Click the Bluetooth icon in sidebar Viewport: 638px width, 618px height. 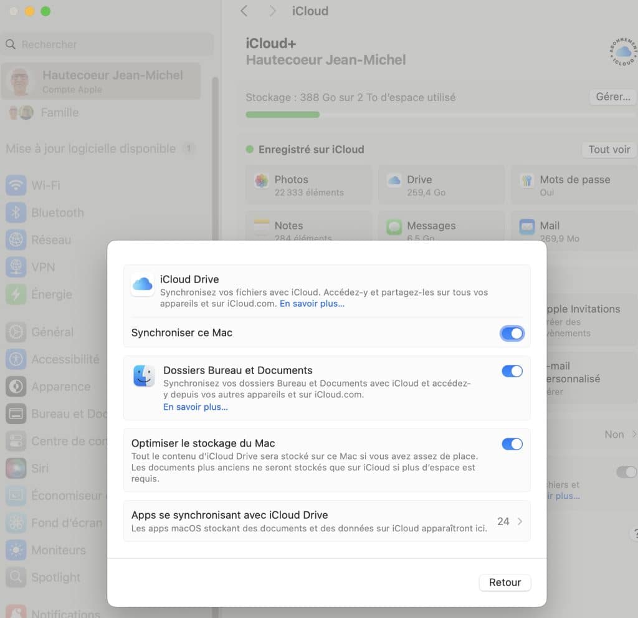pyautogui.click(x=16, y=213)
